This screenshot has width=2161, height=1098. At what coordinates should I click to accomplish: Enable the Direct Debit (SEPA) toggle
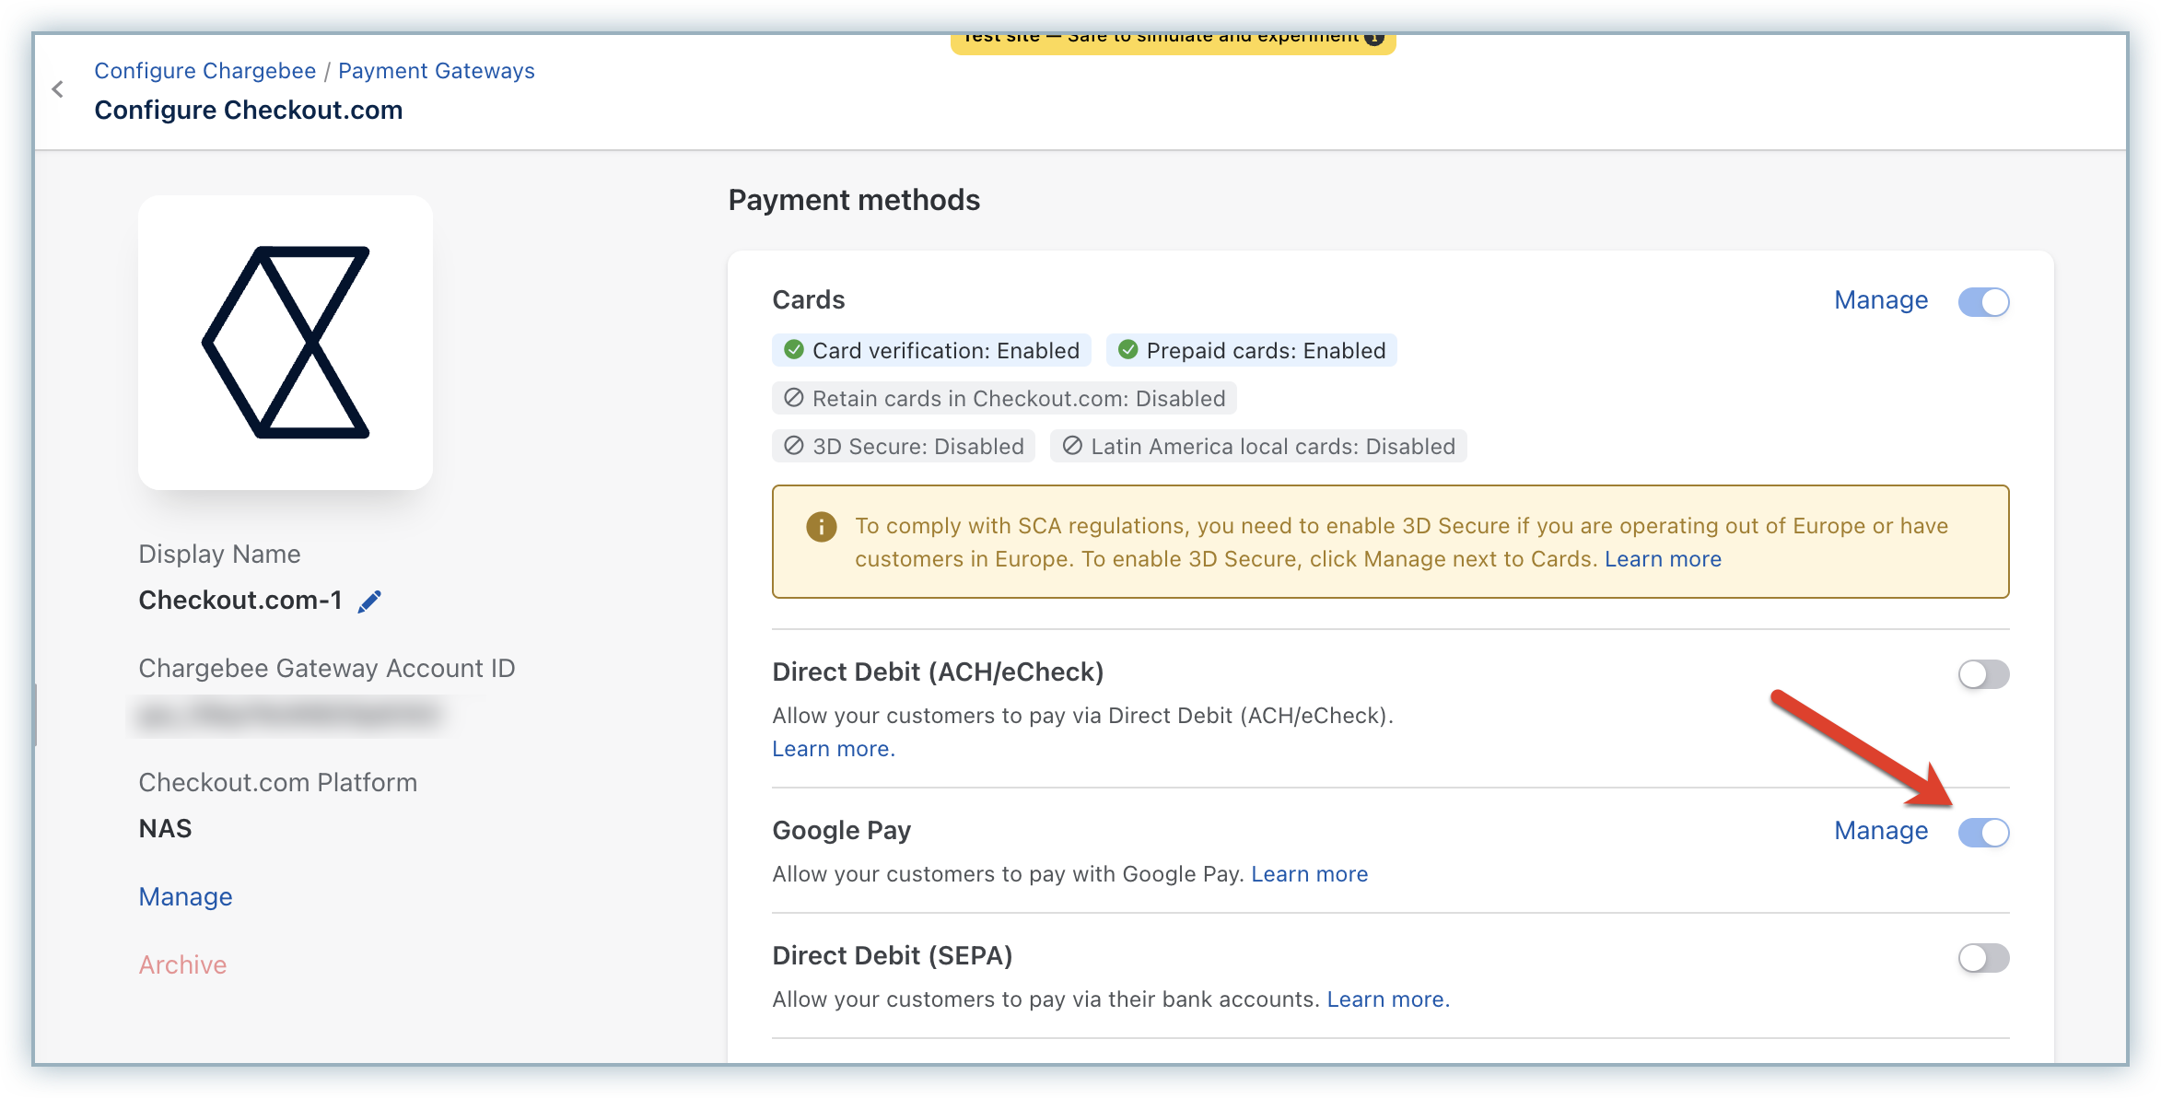[1983, 958]
